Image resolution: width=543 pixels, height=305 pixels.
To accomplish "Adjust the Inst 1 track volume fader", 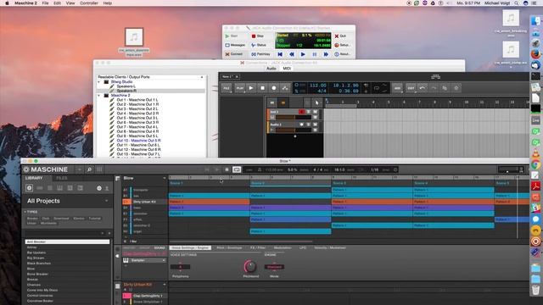I will 294,118.
